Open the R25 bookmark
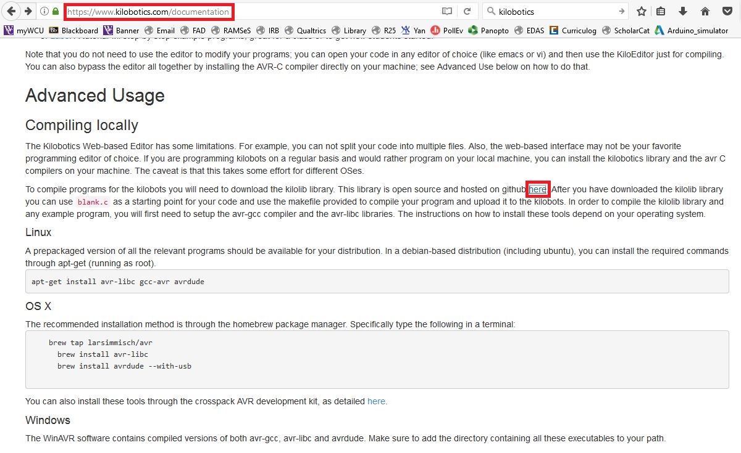 (384, 30)
